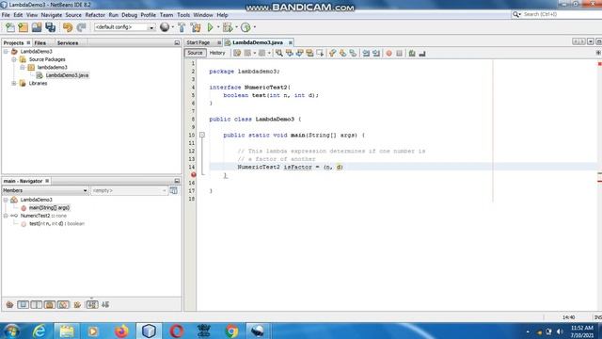Select test(int n, int d) in Navigator
This screenshot has height=339, width=602.
[56, 224]
